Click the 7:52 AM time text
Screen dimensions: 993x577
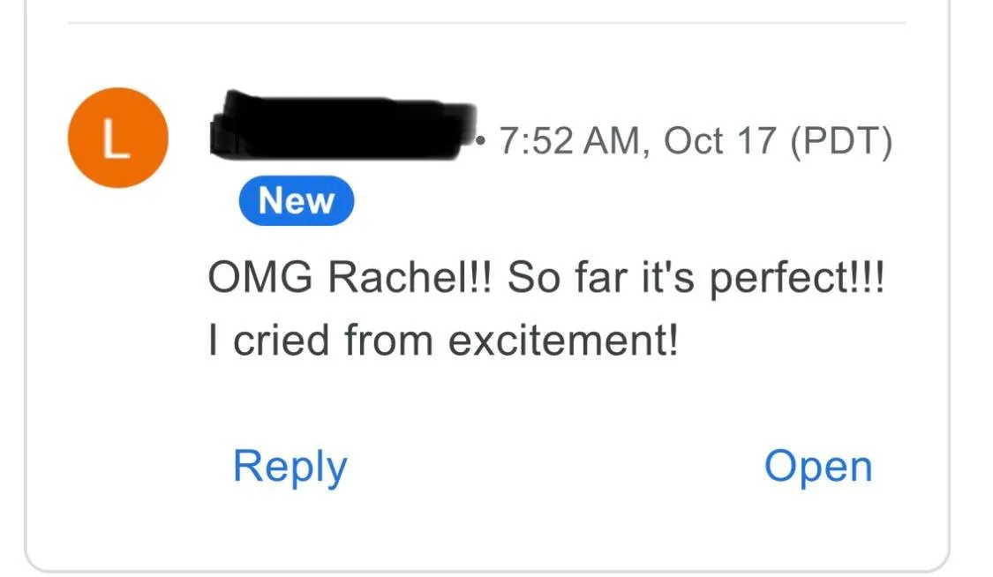click(x=569, y=140)
